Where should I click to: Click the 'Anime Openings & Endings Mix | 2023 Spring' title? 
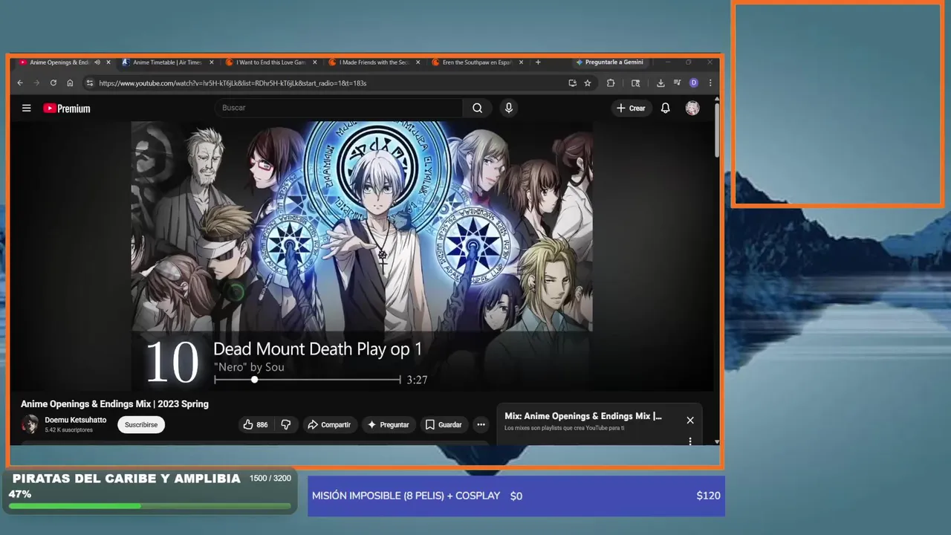[x=114, y=404]
